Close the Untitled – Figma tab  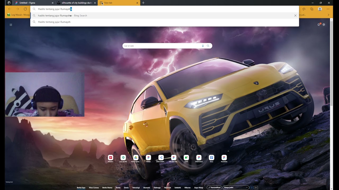(52, 3)
